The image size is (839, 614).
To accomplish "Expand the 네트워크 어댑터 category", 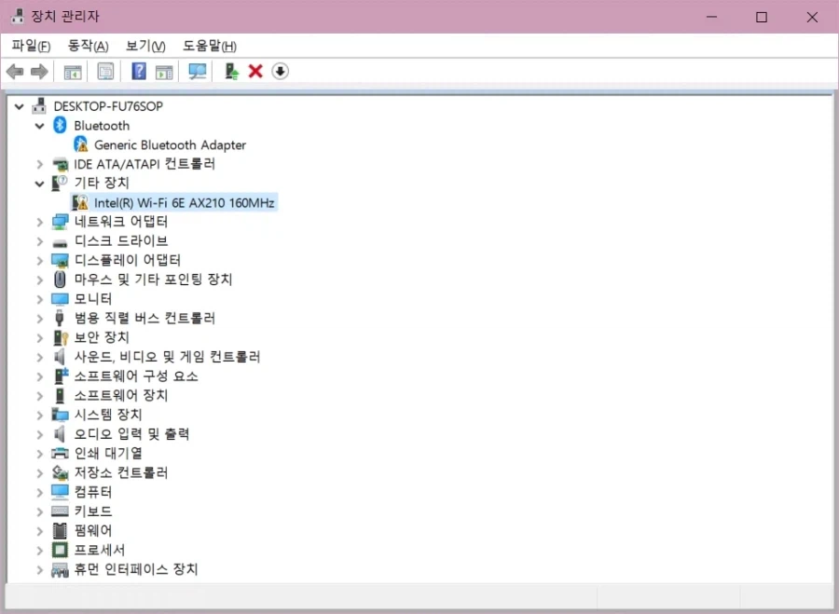I will point(38,221).
